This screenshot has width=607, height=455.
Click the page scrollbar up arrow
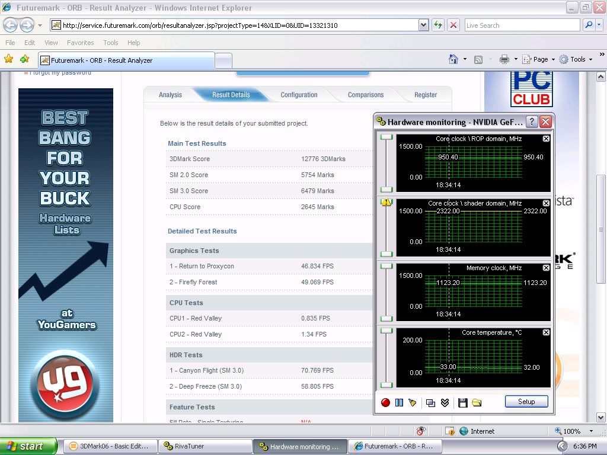[601, 77]
